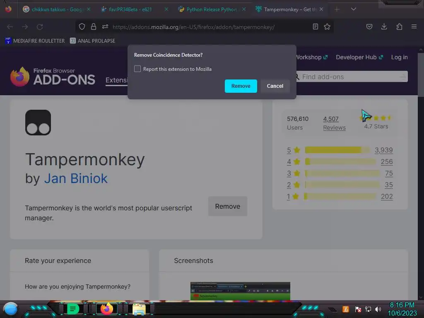Close the Tampermonkey tab
Screen dimensions: 424x318
[x=321, y=9]
